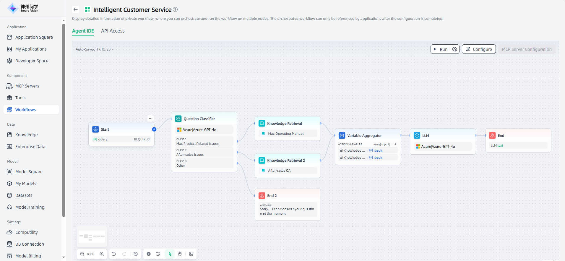The height and width of the screenshot is (261, 565).
Task: Open the Start node three-dot menu
Action: [151, 118]
